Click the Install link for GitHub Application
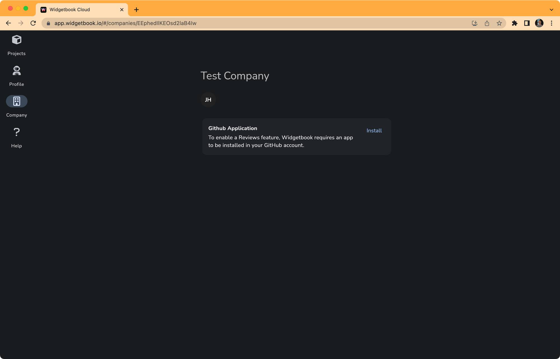560x359 pixels. pos(374,131)
